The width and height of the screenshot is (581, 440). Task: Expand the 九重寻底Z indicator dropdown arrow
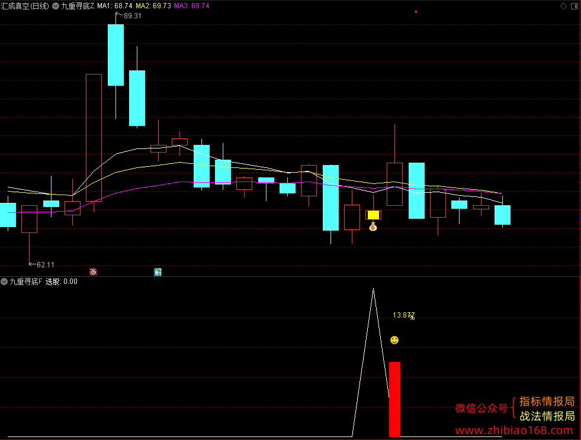tap(56, 6)
